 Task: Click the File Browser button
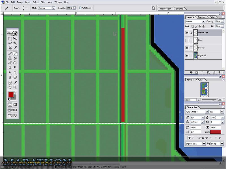pyautogui.click(x=165, y=9)
